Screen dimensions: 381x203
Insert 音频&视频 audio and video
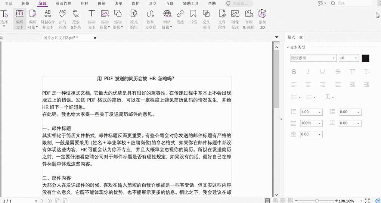[x=248, y=19]
